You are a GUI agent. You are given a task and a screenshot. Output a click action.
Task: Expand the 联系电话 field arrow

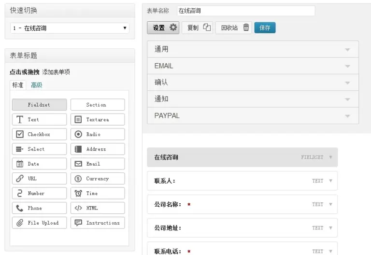[330, 251]
